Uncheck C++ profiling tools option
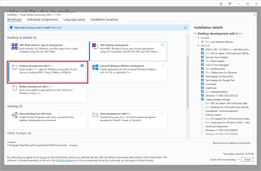 pos(202,68)
